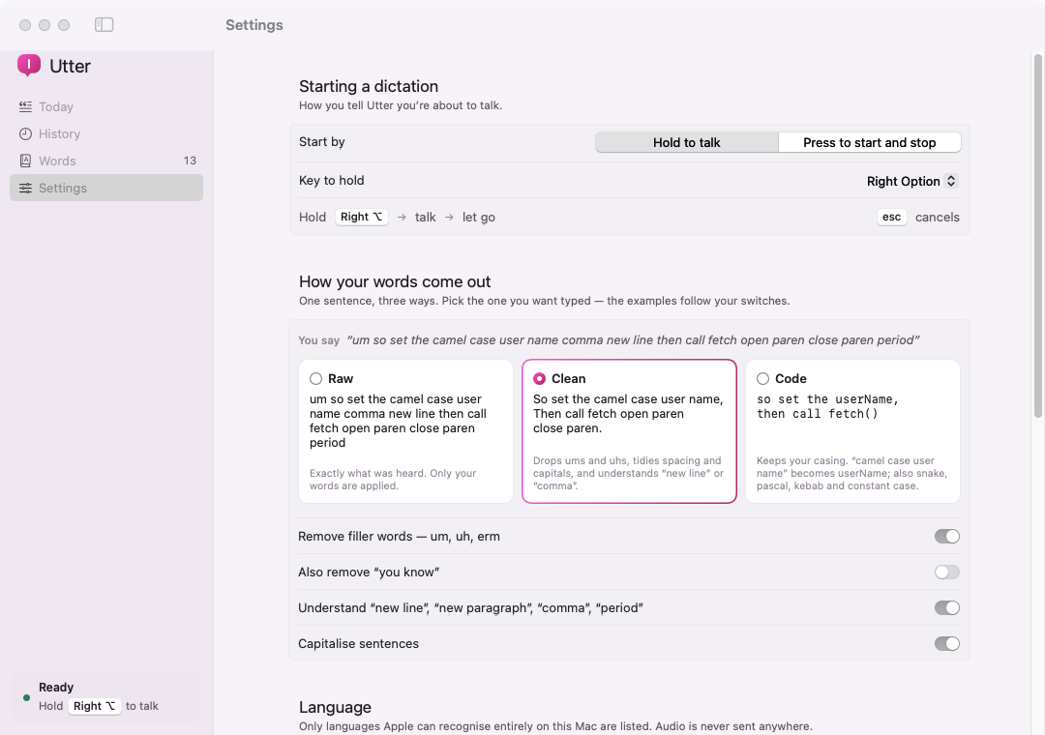Viewport: 1045px width, 735px height.
Task: Click the Right ⌥ keycap in Ready status
Action: pyautogui.click(x=95, y=706)
